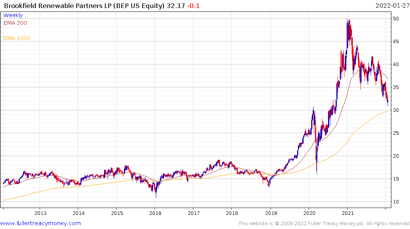Click the 20 price axis label
Screen dimensions: 410x229
[x=396, y=156]
